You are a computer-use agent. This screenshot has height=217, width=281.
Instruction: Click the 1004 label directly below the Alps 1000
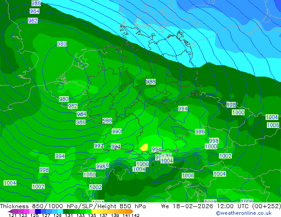pyautogui.click(x=139, y=169)
